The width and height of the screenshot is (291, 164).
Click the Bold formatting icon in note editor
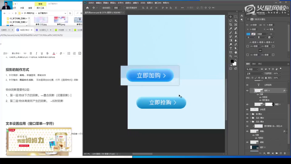(31, 53)
